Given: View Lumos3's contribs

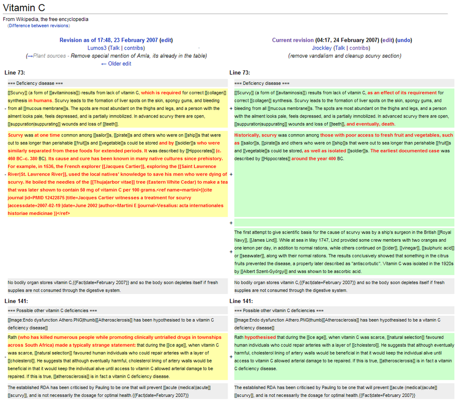Looking at the screenshot, I should [x=134, y=48].
